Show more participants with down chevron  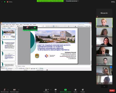104,86
